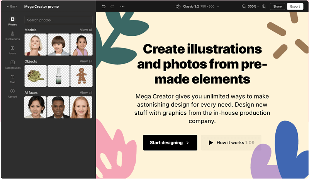Screen dimensions: 309x179
Task: Select the Text tool in sidebar
Action: 12,79
